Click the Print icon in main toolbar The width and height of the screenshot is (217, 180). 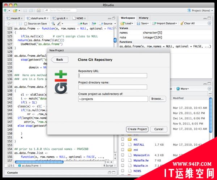point(39,10)
